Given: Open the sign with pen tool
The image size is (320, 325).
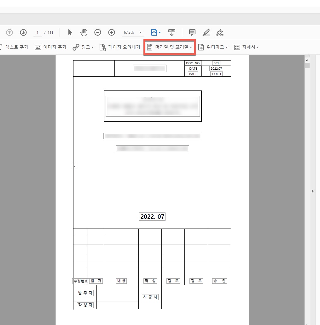Looking at the screenshot, I should 220,32.
